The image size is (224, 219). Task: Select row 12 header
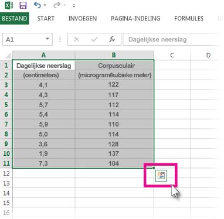tap(6, 173)
